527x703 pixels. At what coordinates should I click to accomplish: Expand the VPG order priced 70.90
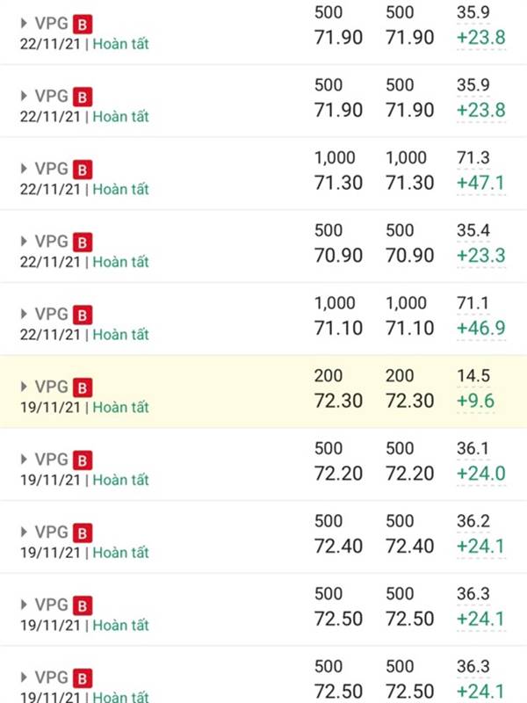click(x=25, y=241)
